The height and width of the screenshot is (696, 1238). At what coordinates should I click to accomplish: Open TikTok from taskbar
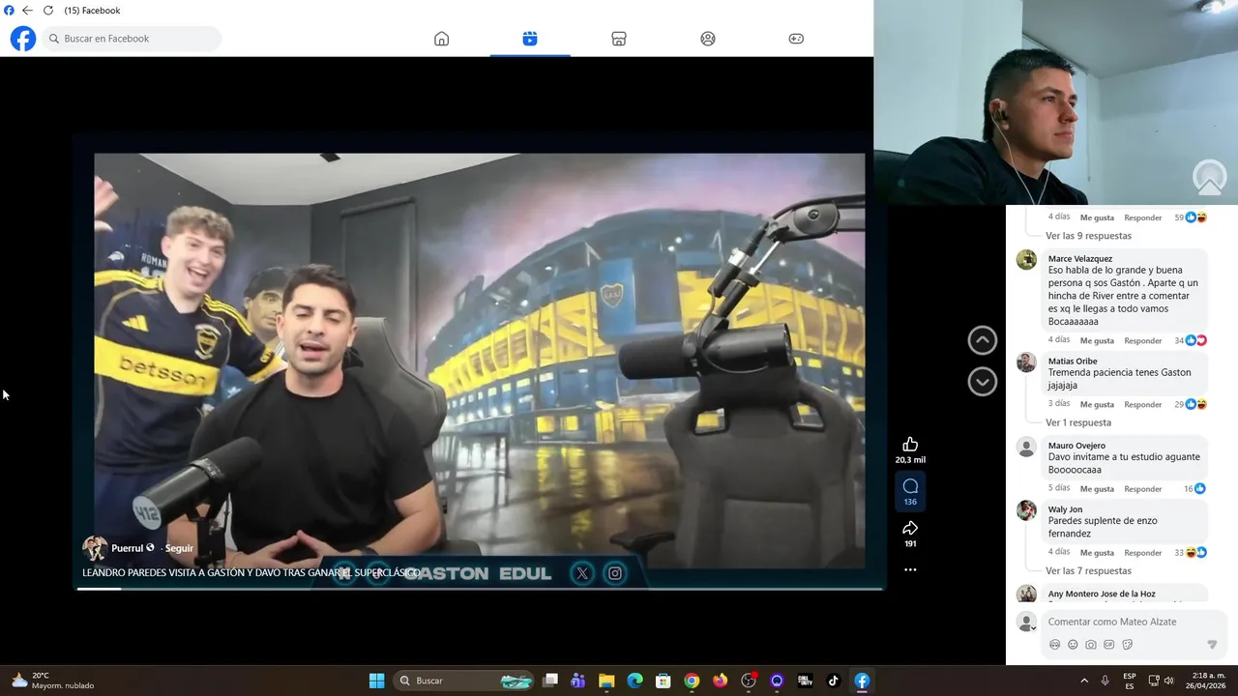pos(834,681)
